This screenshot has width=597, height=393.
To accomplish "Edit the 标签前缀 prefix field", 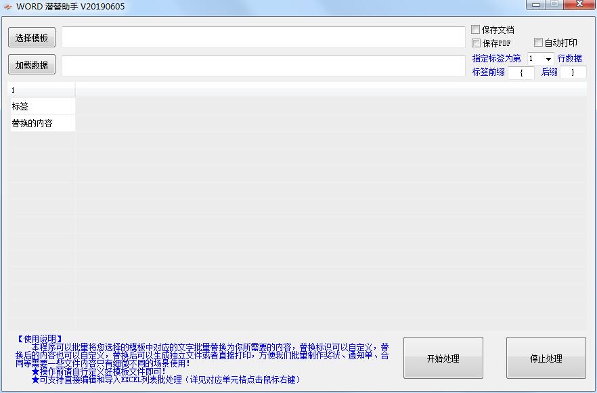I will (x=521, y=72).
